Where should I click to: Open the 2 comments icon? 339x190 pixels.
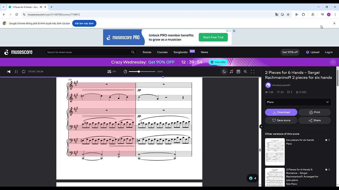288,92
